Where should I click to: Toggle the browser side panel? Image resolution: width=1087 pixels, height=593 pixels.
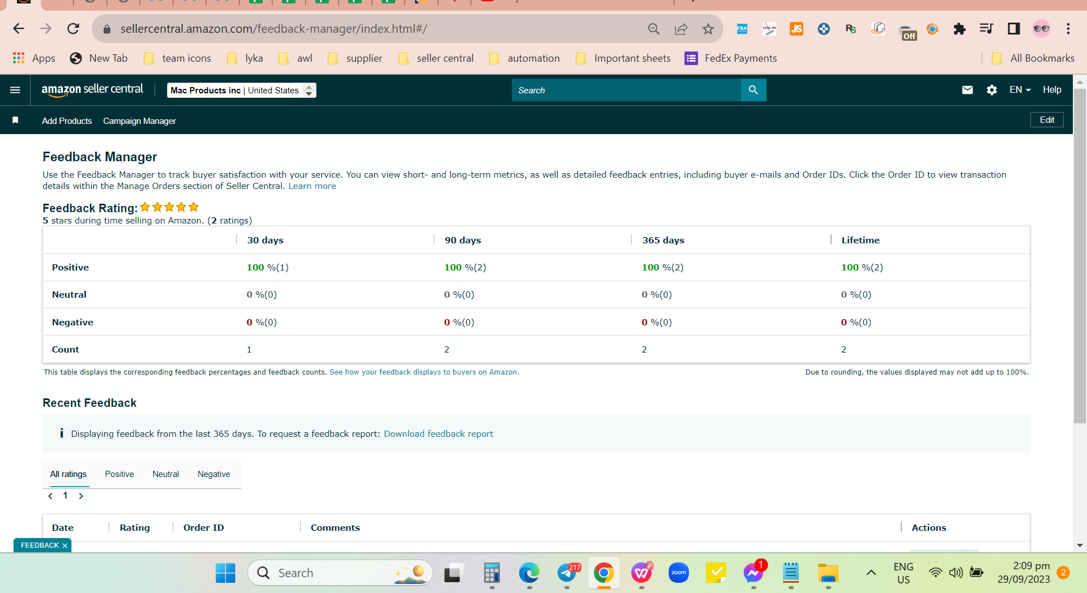(x=1013, y=28)
